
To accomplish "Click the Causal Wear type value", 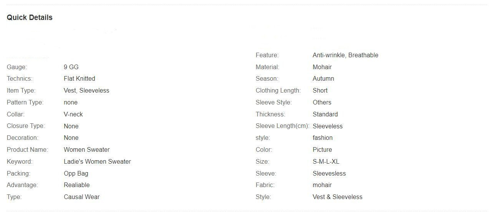I will pos(82,197).
